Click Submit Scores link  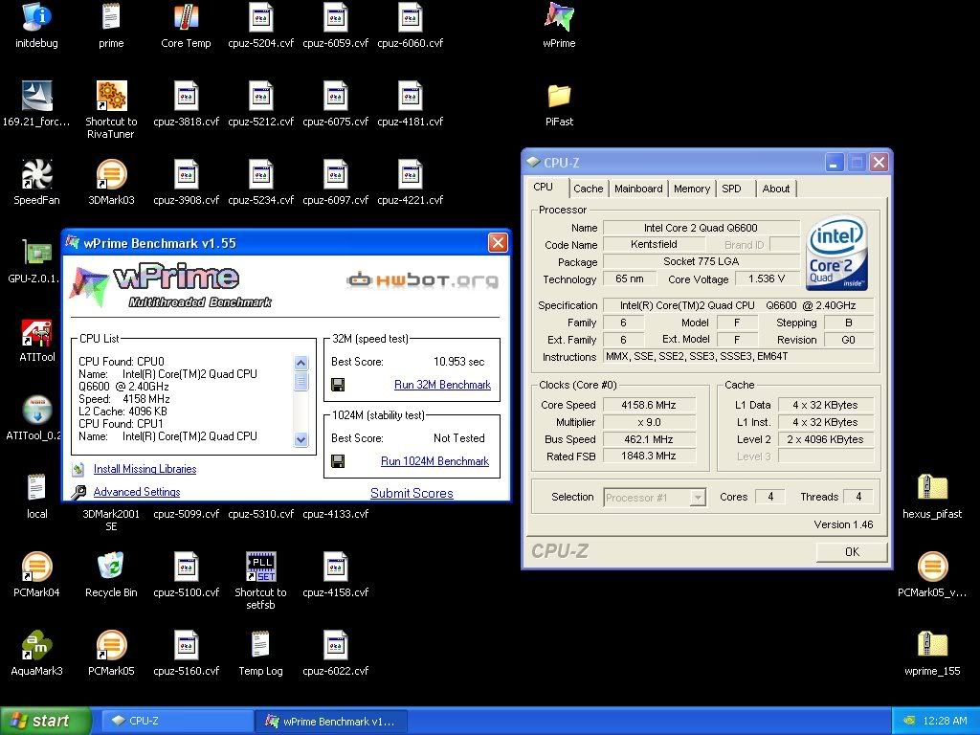point(412,493)
